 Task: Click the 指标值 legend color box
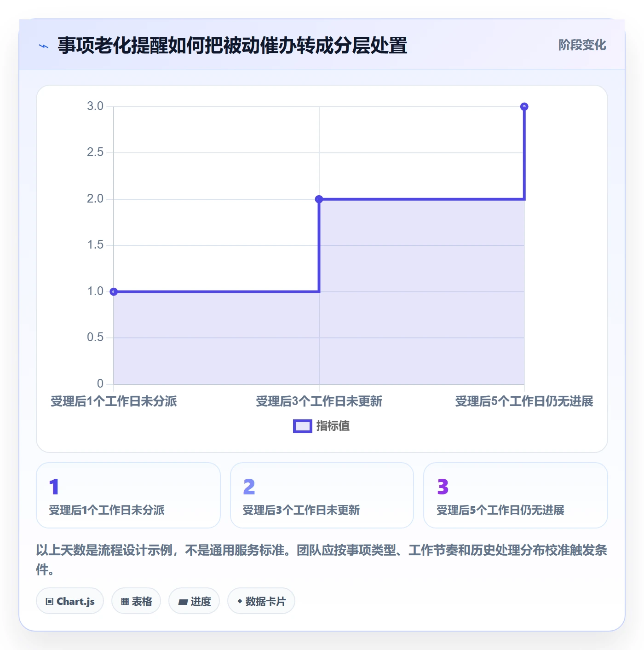[x=303, y=426]
